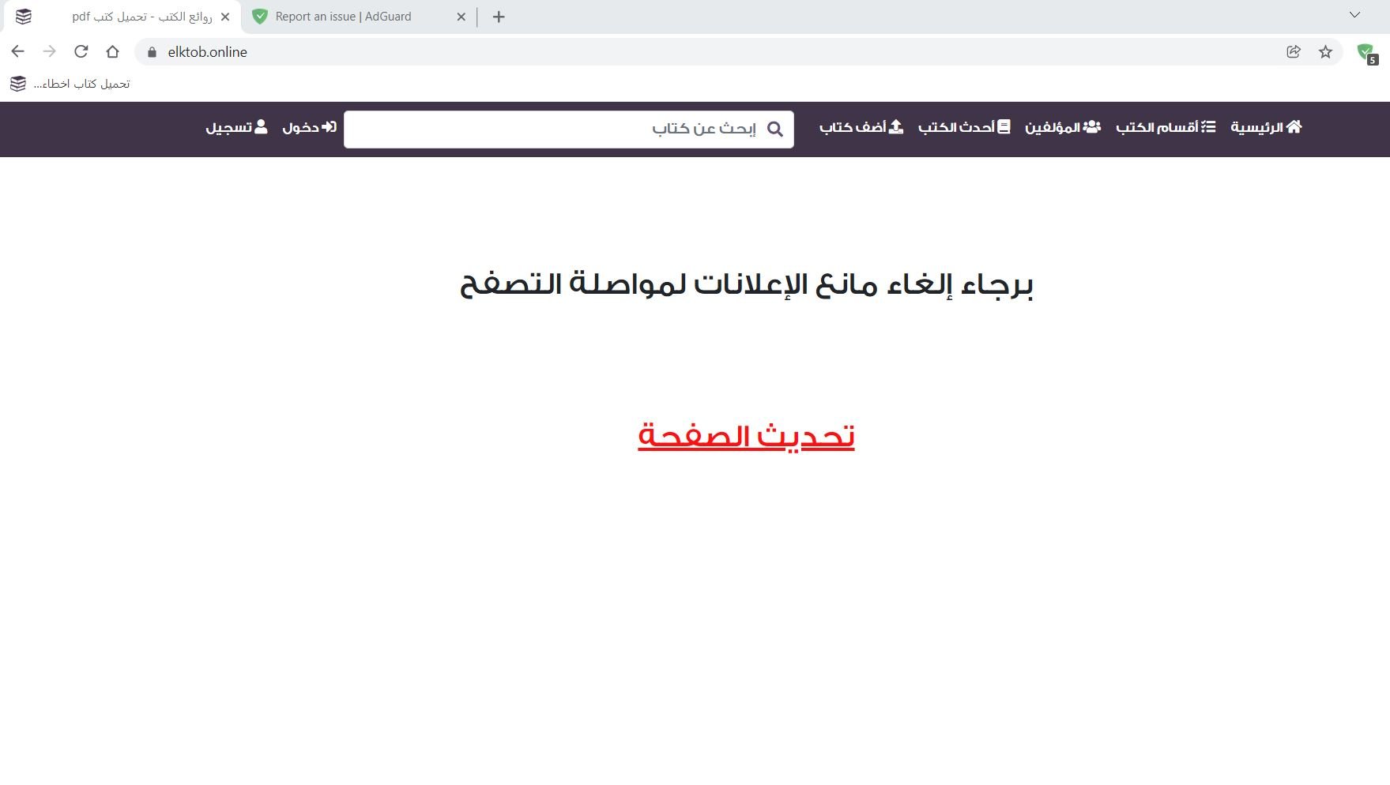
Task: Bookmark page with star icon
Action: point(1325,52)
